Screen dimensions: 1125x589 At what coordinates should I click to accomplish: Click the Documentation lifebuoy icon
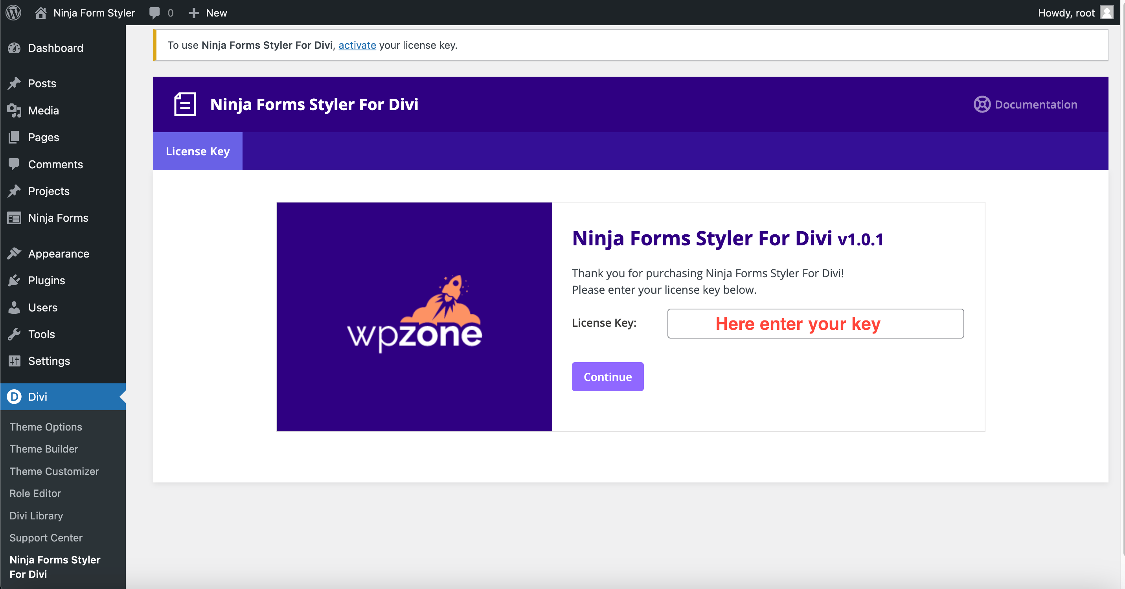982,105
